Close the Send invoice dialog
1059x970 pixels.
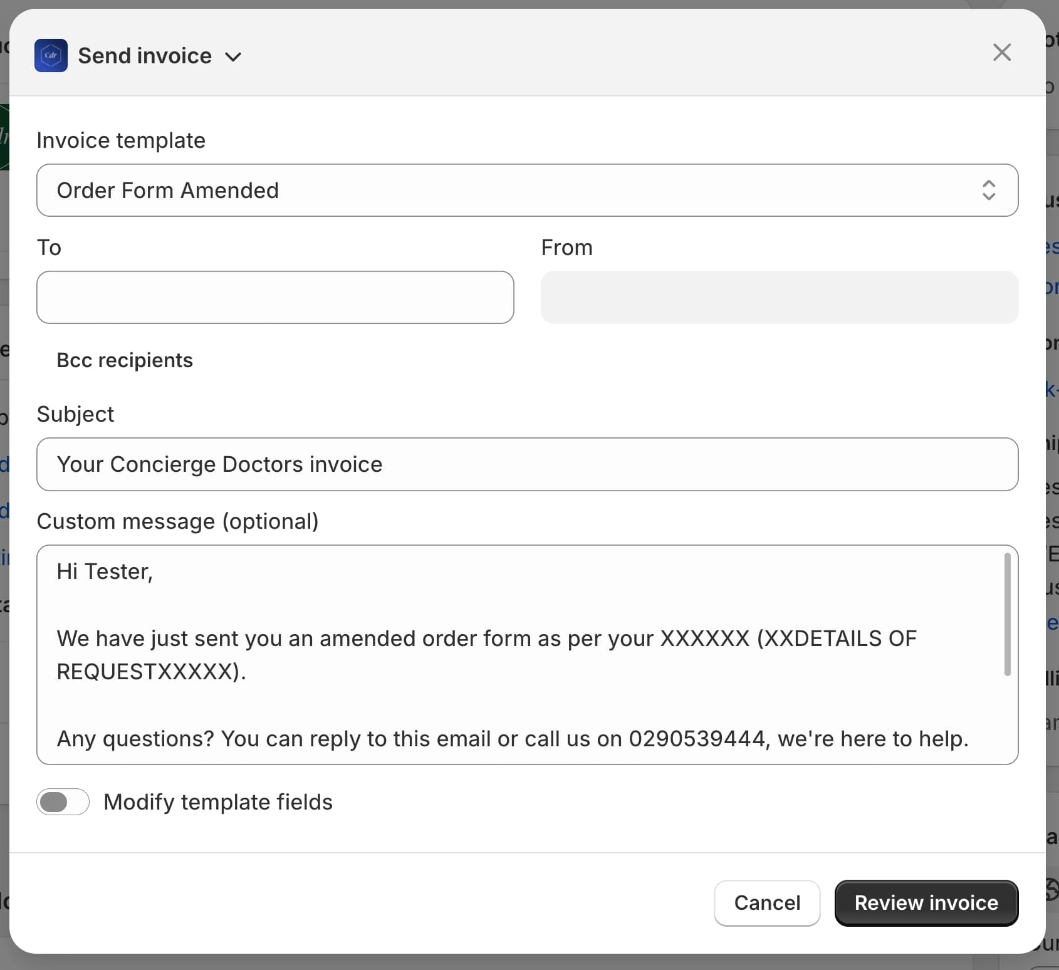click(x=1002, y=53)
